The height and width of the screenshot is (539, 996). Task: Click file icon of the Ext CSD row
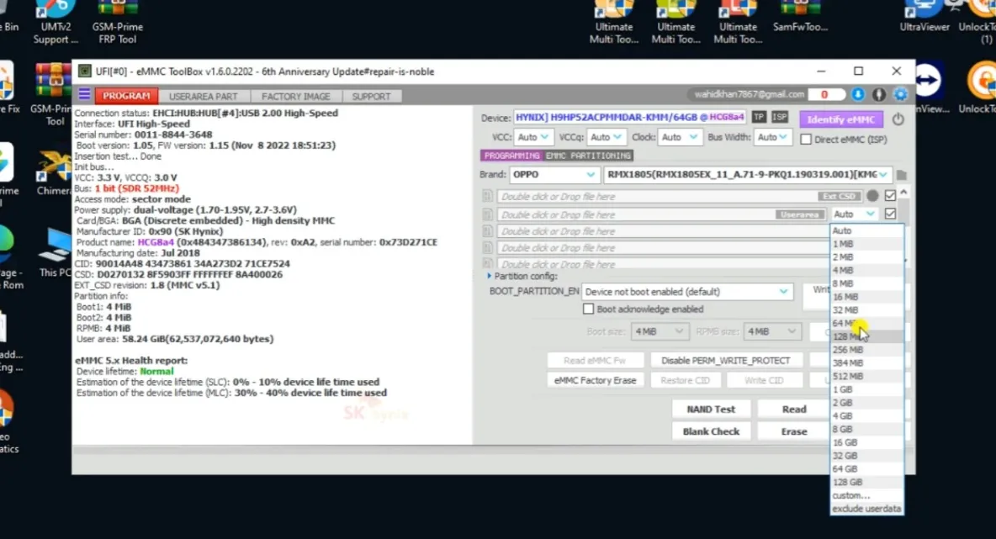pyautogui.click(x=487, y=196)
